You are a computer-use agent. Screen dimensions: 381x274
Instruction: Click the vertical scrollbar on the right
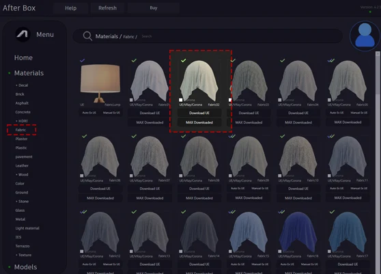378,73
